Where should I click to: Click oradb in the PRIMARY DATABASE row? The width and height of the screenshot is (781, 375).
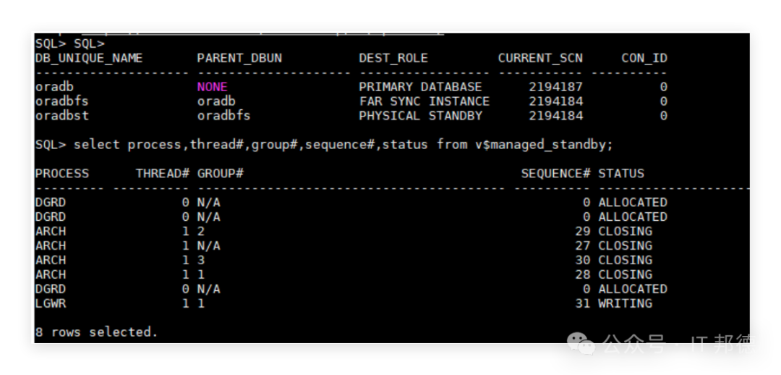[x=54, y=87]
